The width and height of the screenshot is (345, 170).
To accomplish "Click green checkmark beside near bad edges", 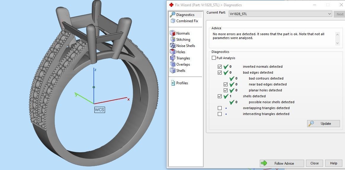I will tap(232, 85).
